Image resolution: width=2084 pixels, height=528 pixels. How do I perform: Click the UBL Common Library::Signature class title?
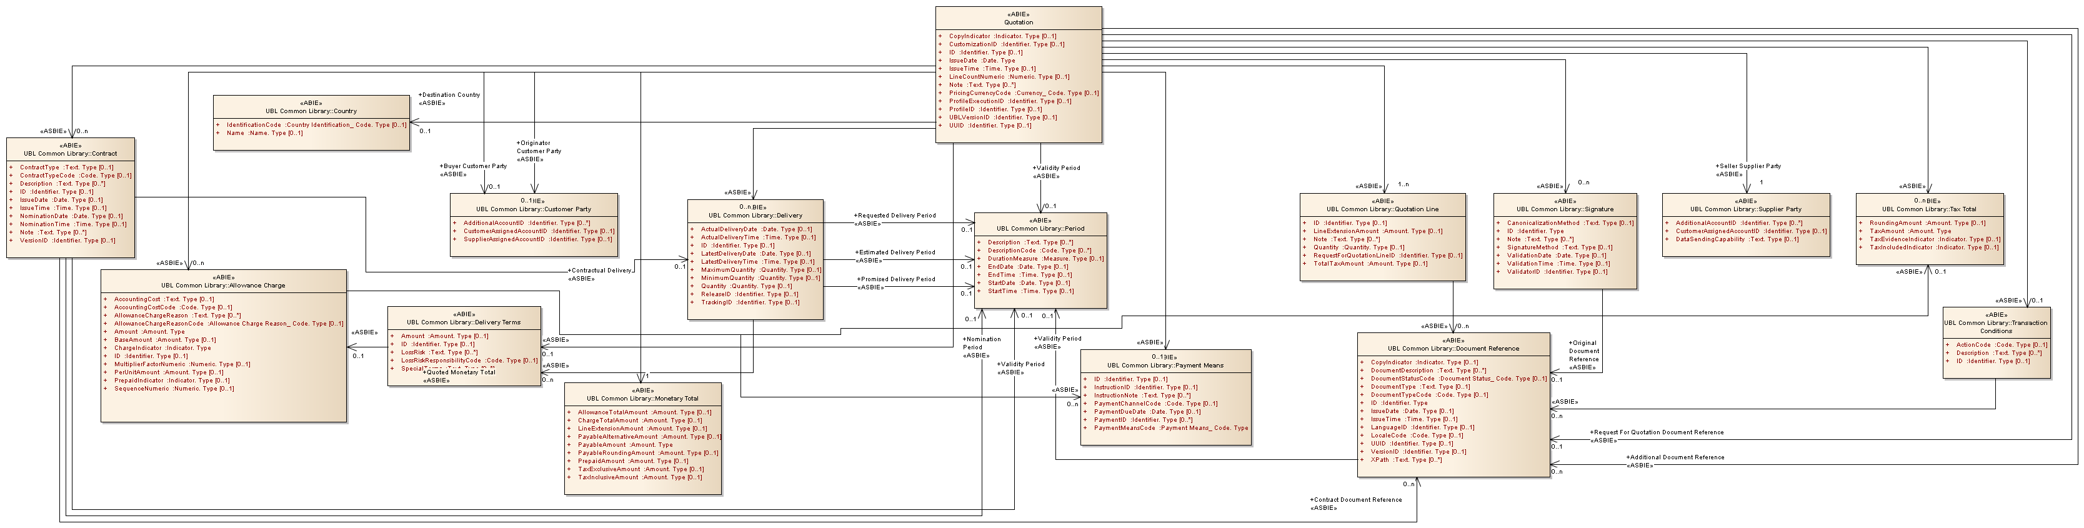click(x=1565, y=209)
